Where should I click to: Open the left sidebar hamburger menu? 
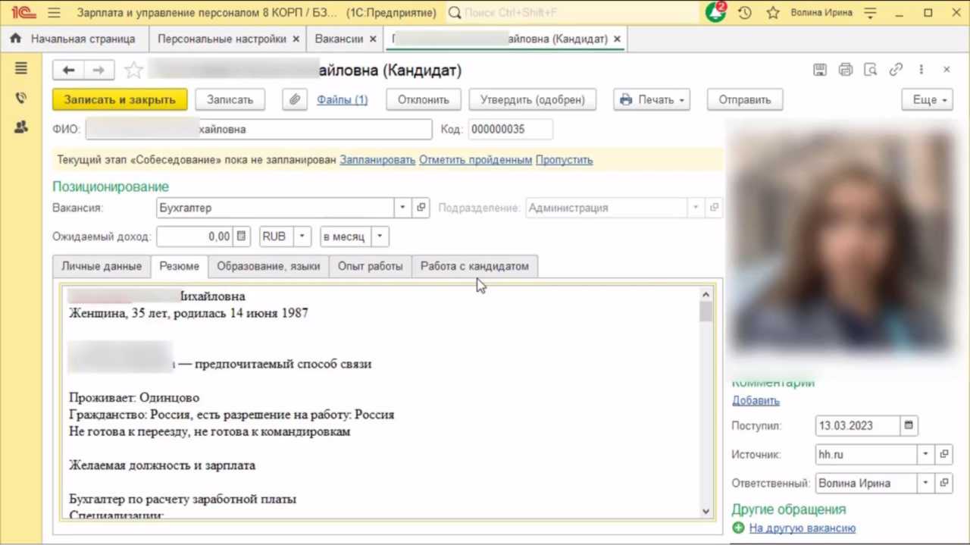pos(21,69)
